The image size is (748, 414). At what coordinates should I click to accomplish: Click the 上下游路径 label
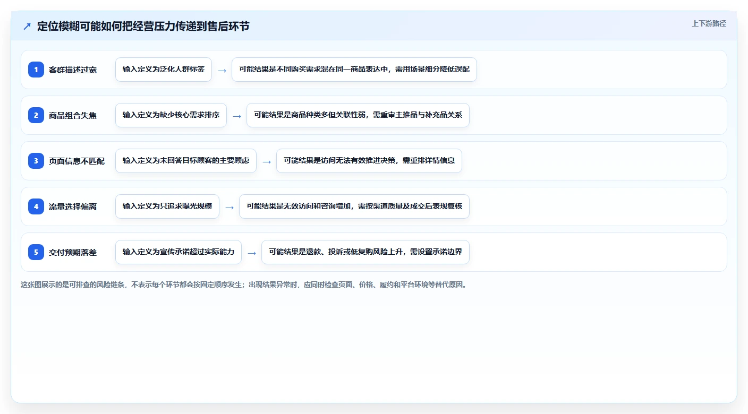click(709, 23)
